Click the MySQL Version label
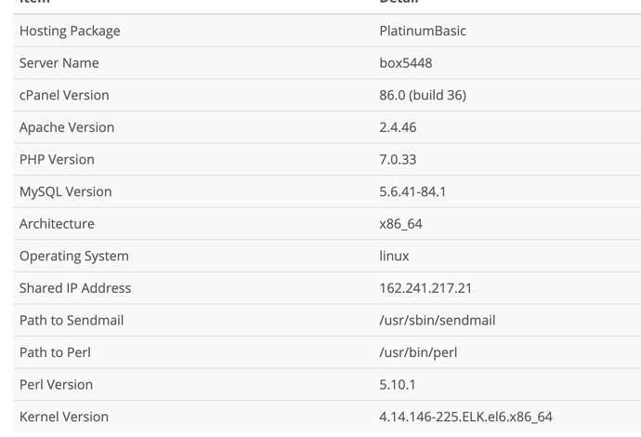This screenshot has width=641, height=437. pos(65,192)
